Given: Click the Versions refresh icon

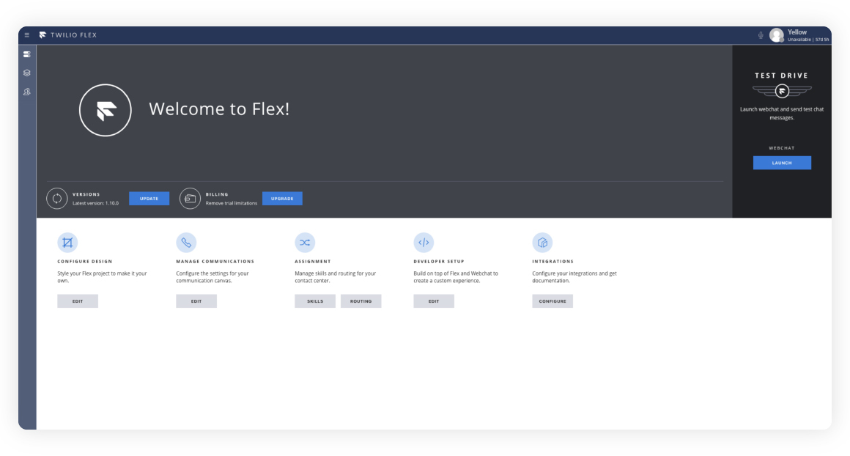Looking at the screenshot, I should point(57,199).
